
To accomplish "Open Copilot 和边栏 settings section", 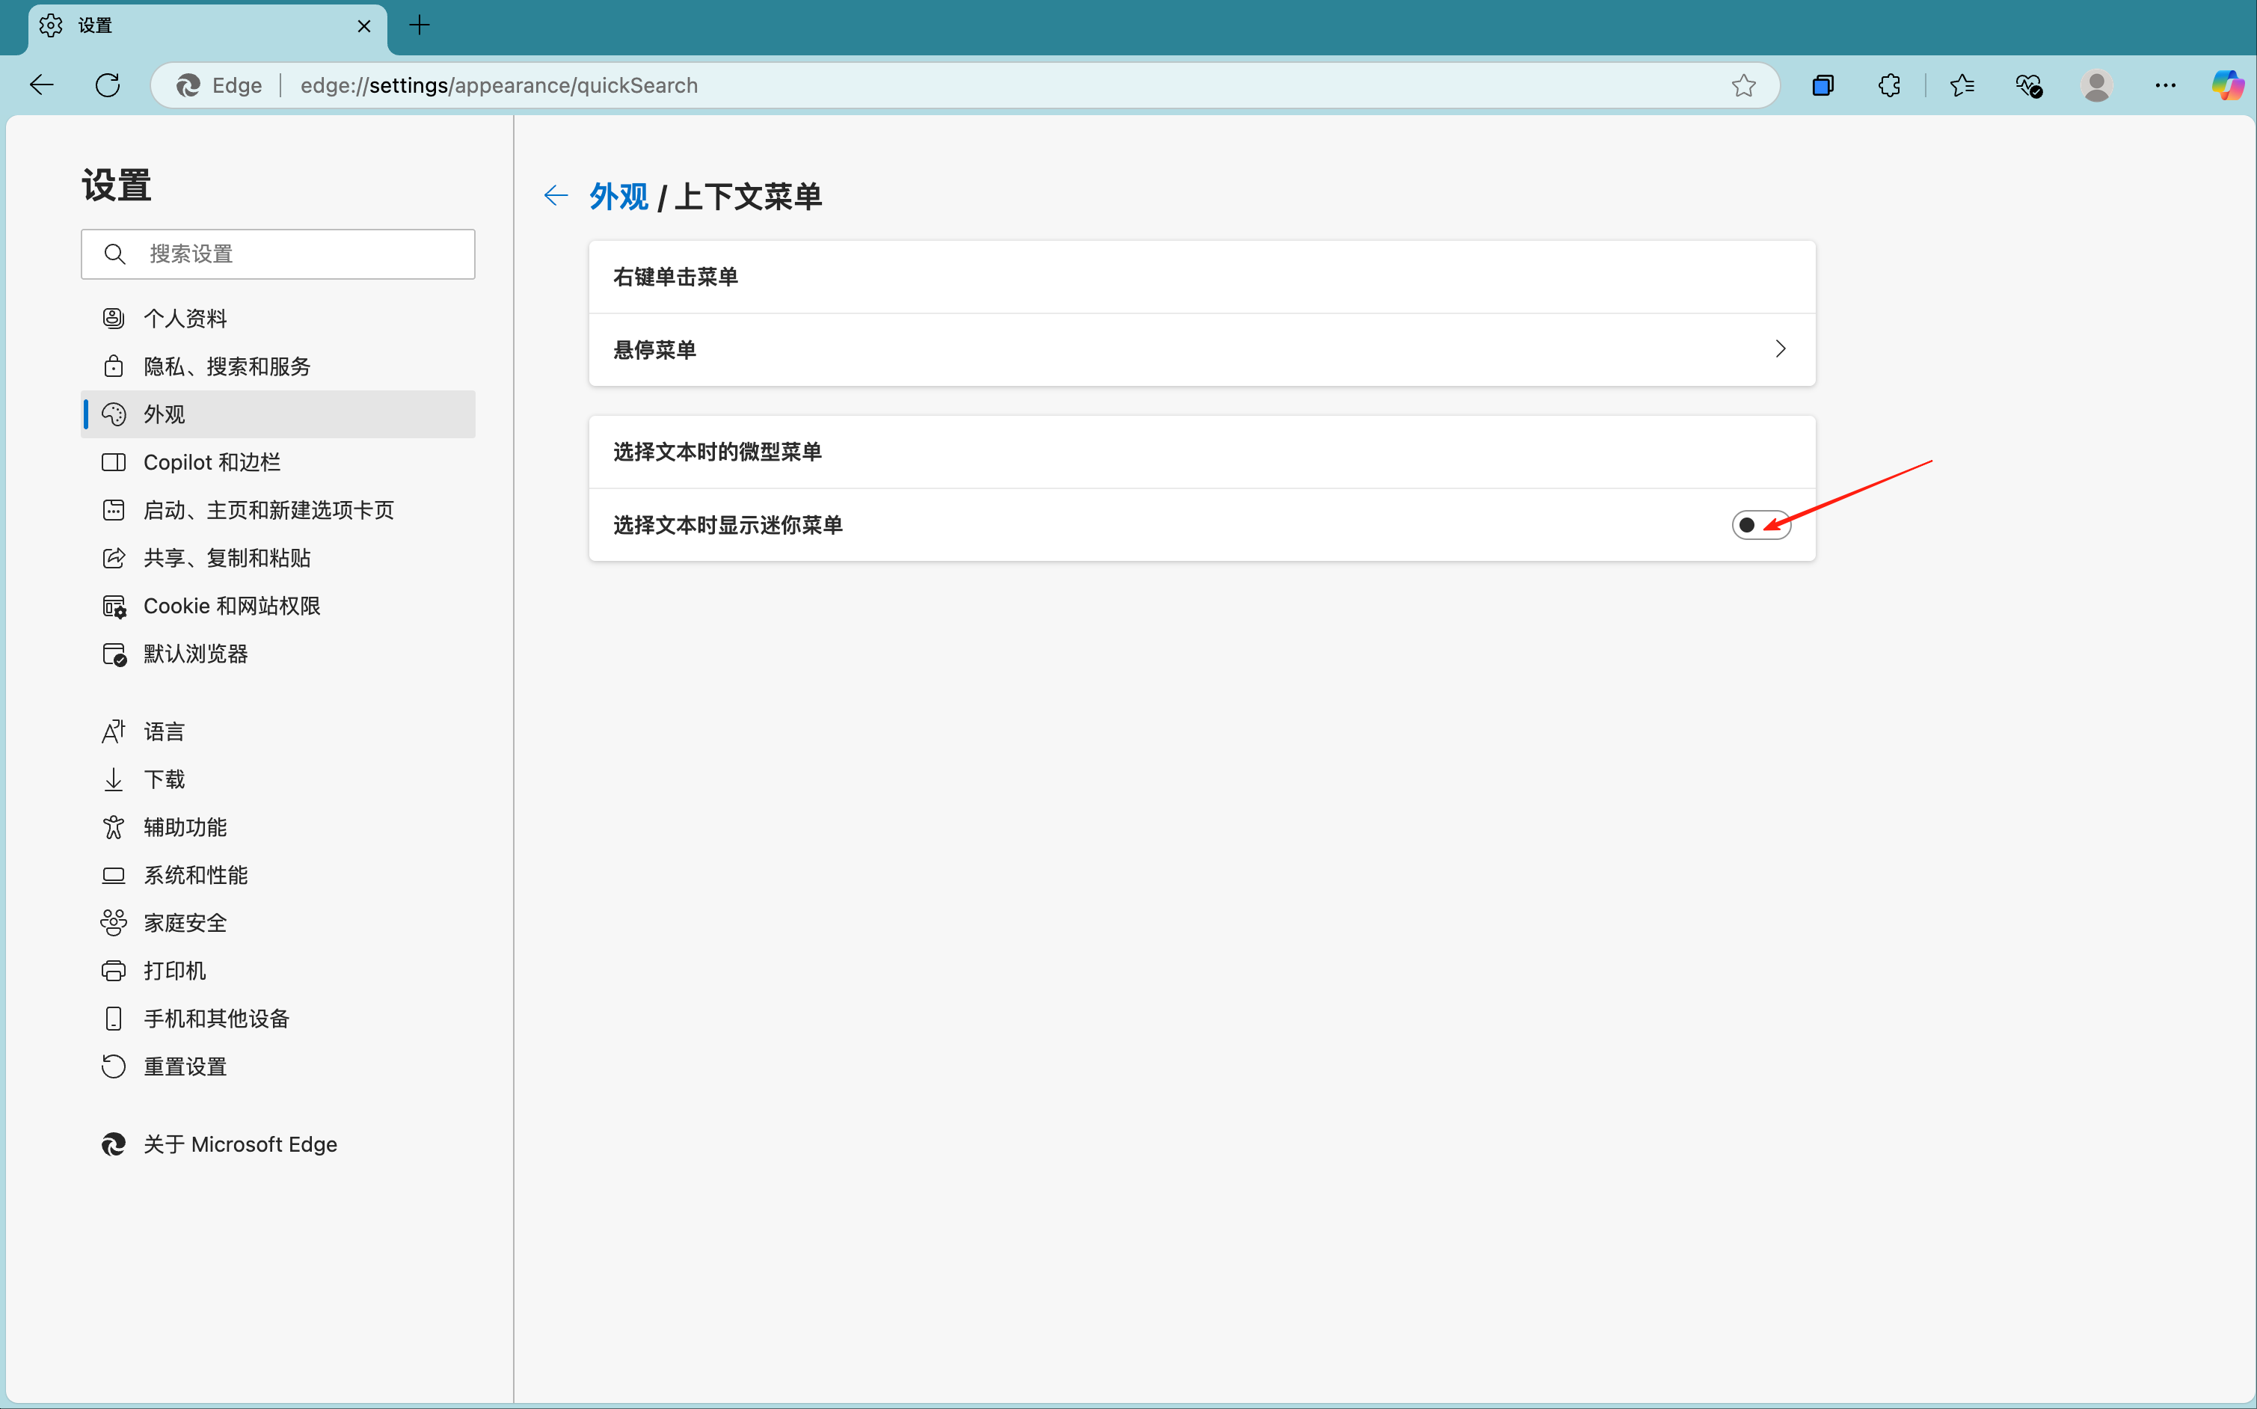I will pyautogui.click(x=277, y=462).
